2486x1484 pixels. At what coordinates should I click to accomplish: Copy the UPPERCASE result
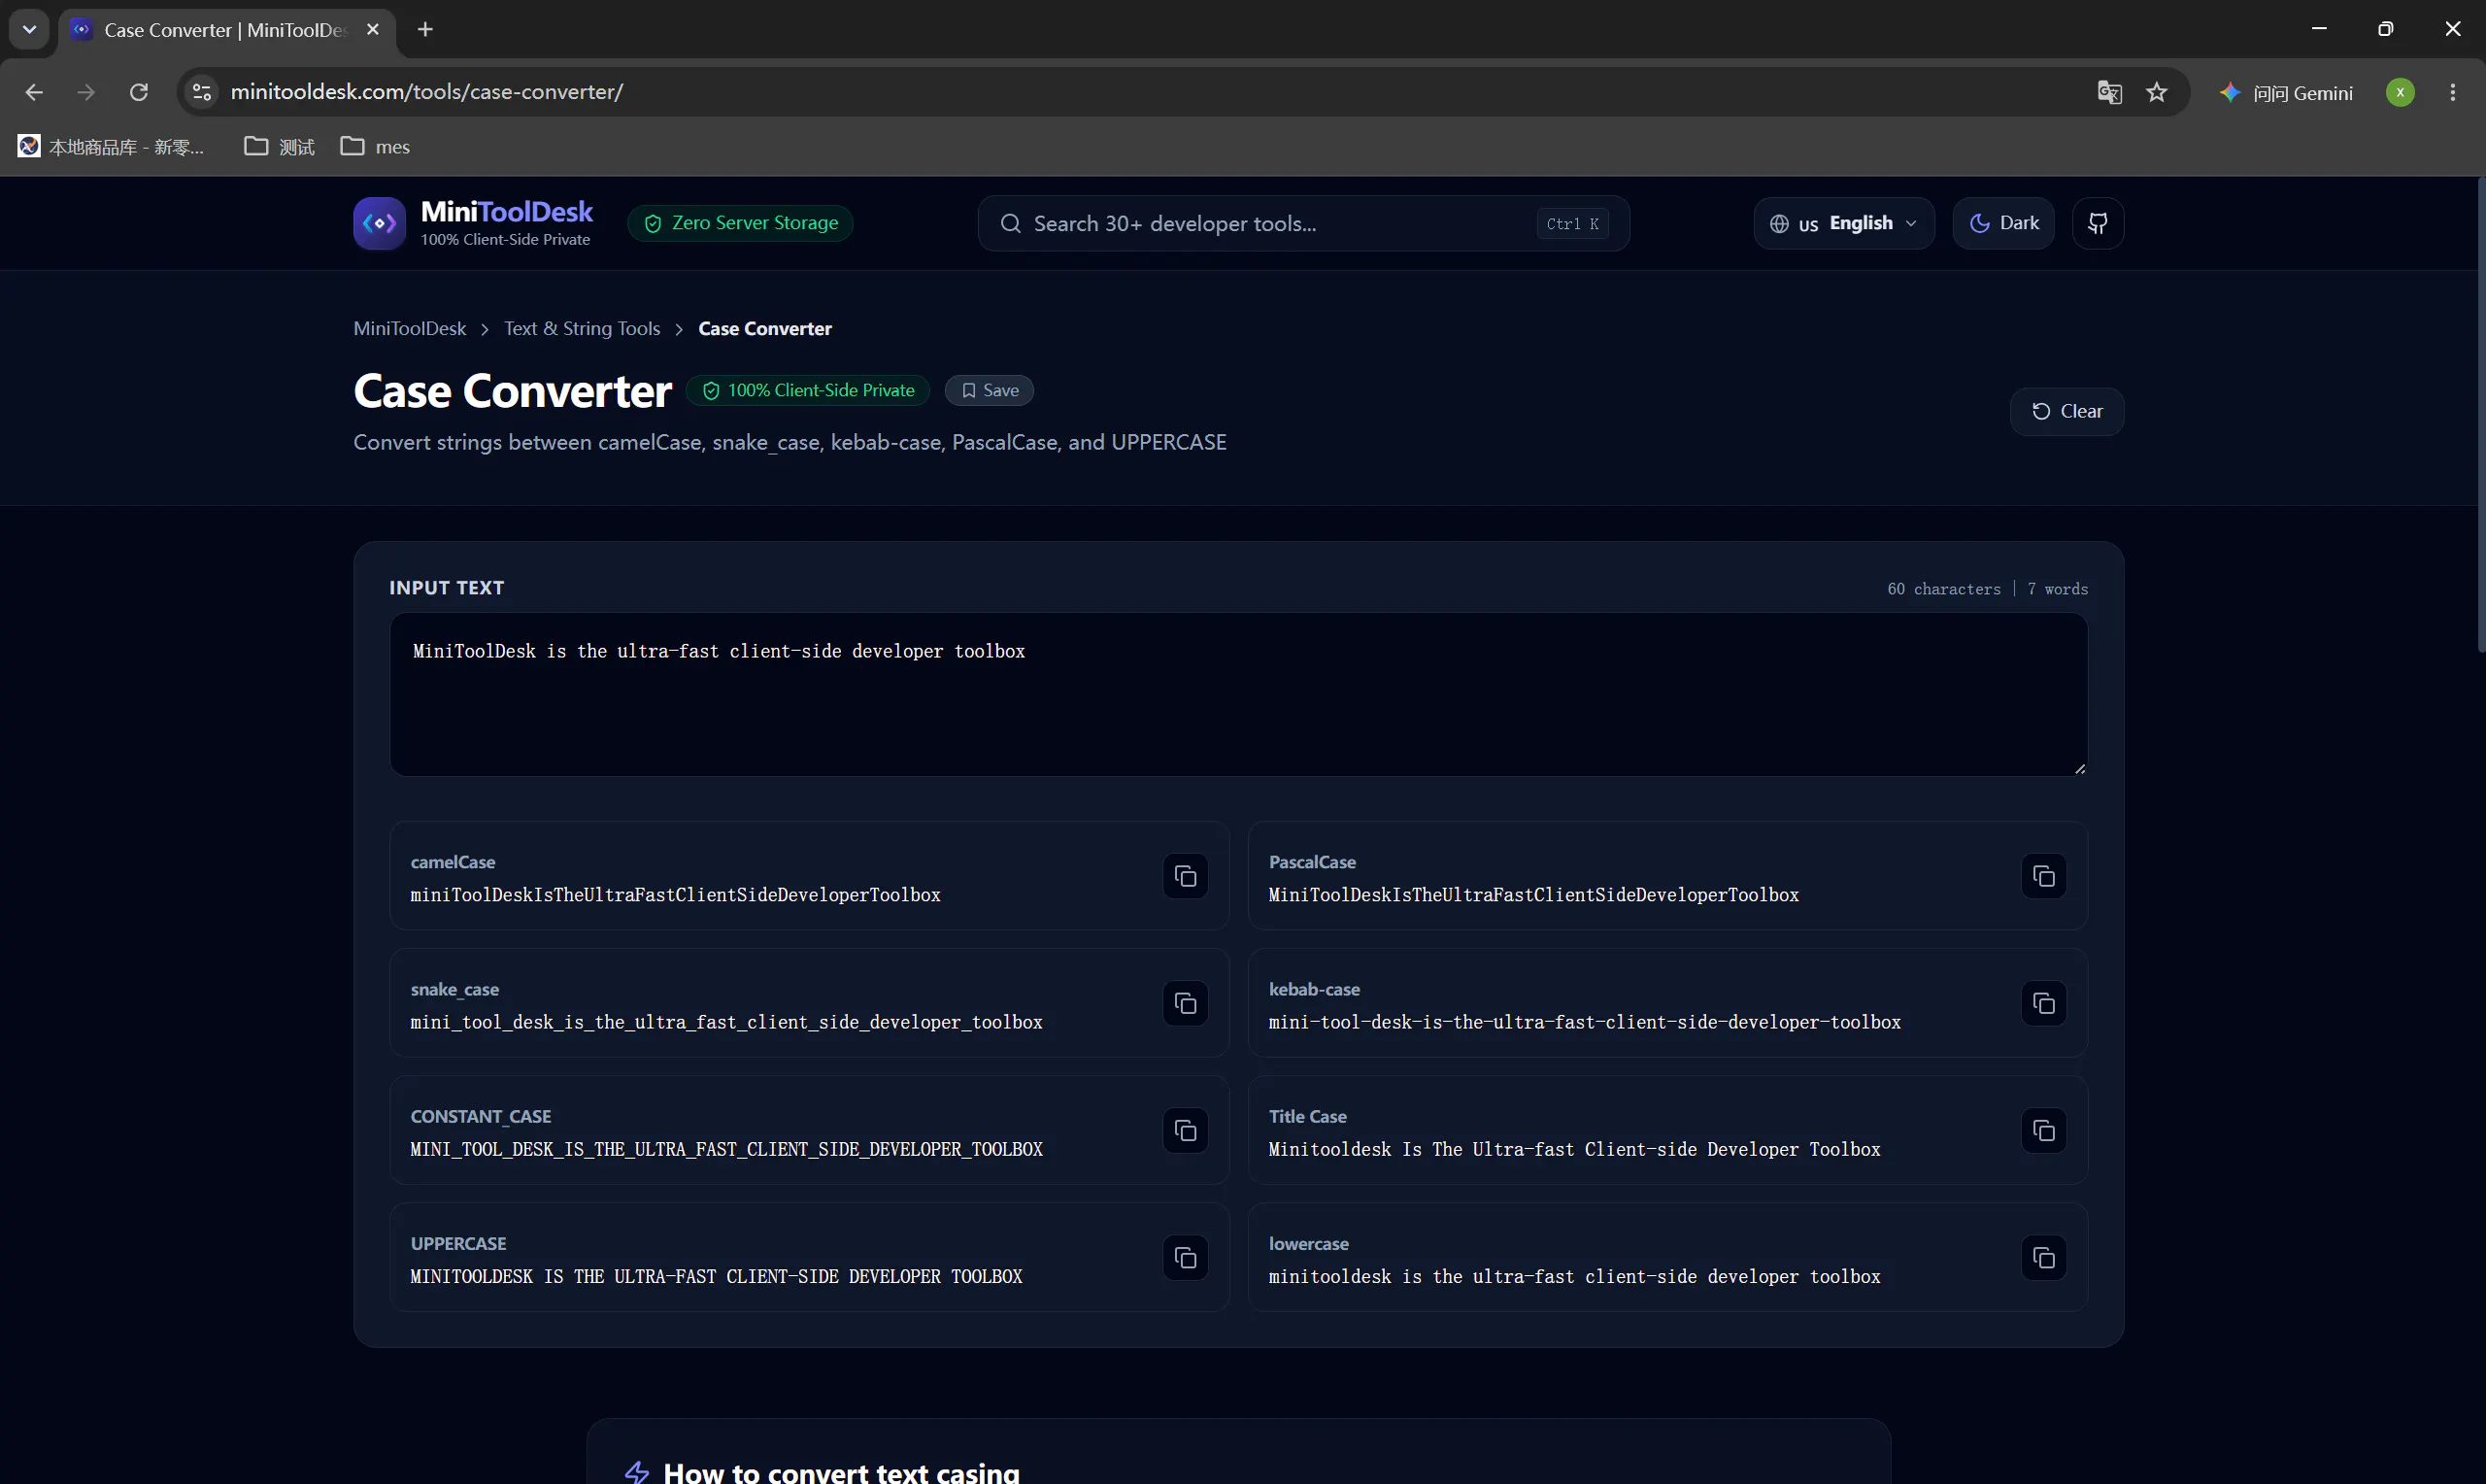(1185, 1257)
